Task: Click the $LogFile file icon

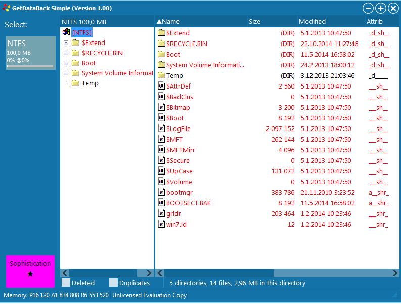Action: pos(161,128)
